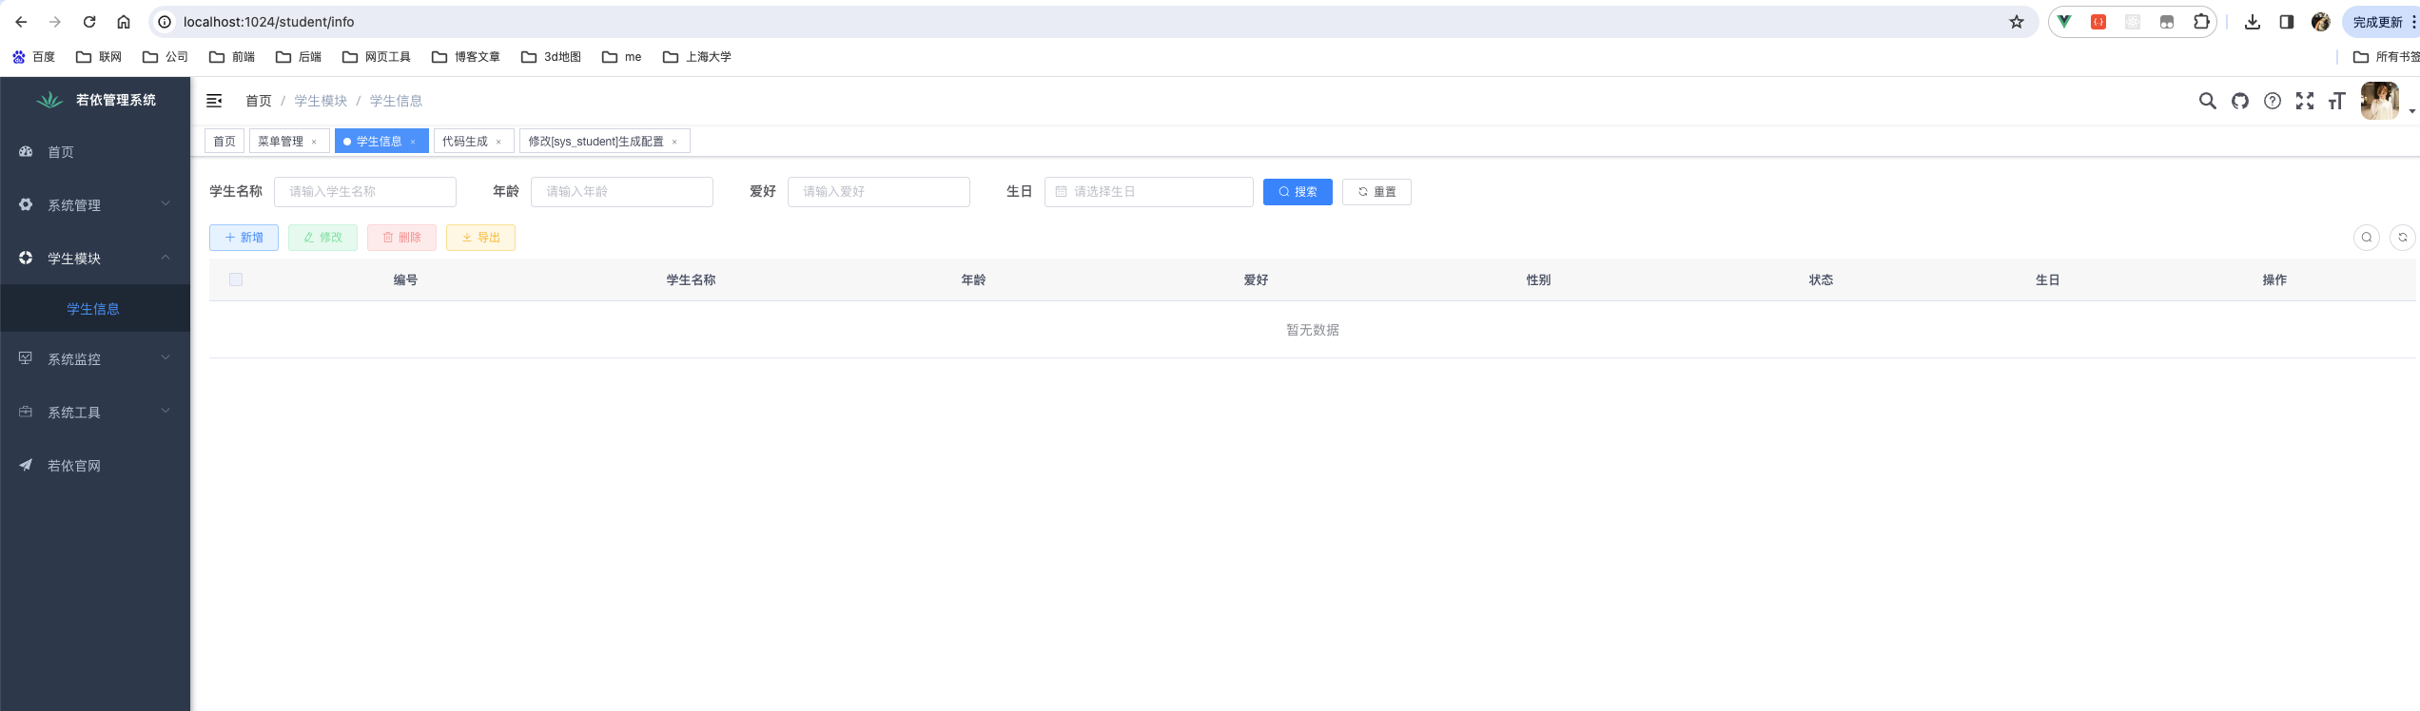The image size is (2420, 711).
Task: Open the 上海大学 bookmarks folder
Action: [697, 57]
